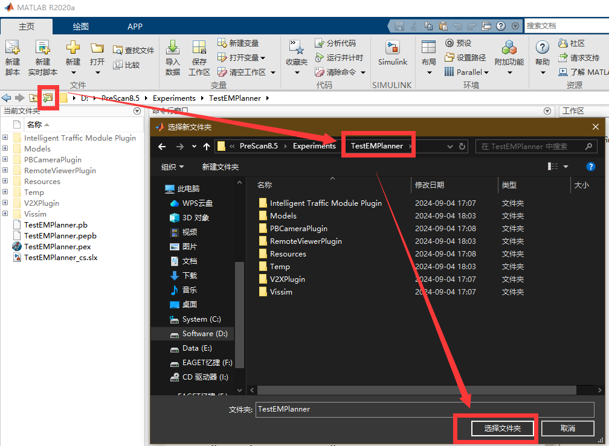Click Request Support (请求支持)

click(579, 57)
